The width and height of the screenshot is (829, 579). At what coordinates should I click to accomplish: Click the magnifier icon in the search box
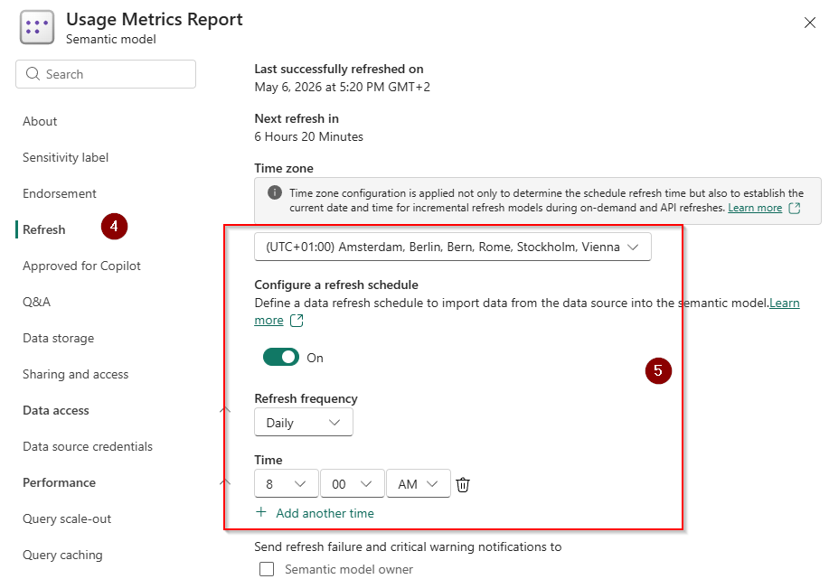33,74
